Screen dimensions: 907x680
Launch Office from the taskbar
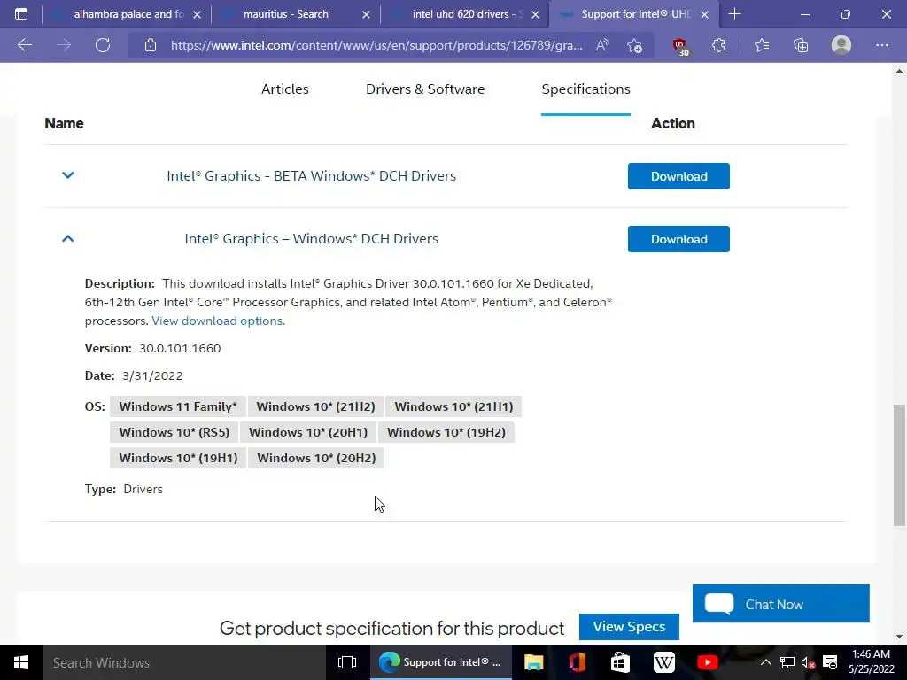pos(577,662)
